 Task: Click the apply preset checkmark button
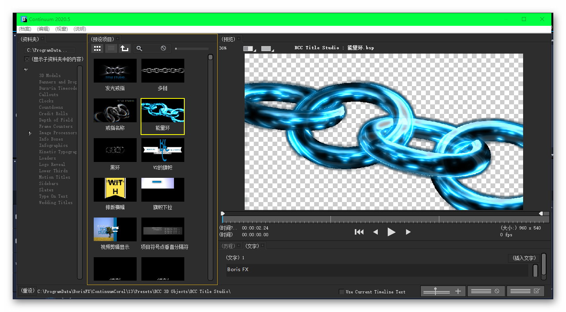(x=525, y=291)
